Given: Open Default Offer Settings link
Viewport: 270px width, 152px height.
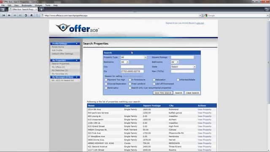Looking at the screenshot, I should click(x=62, y=54).
